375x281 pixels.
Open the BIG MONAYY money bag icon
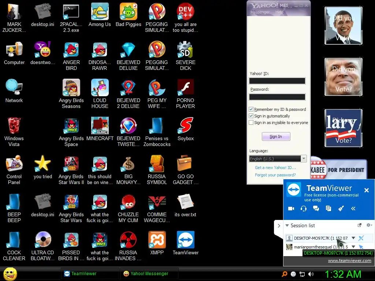pyautogui.click(x=129, y=170)
